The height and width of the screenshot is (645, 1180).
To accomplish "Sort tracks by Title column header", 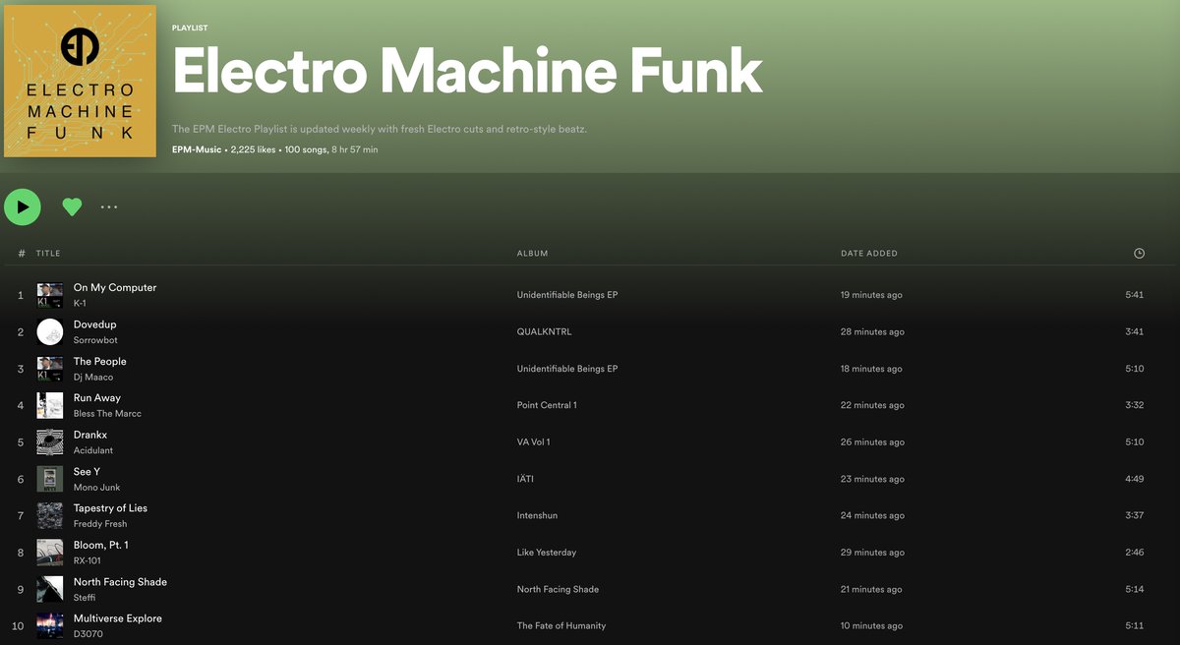I will coord(48,253).
